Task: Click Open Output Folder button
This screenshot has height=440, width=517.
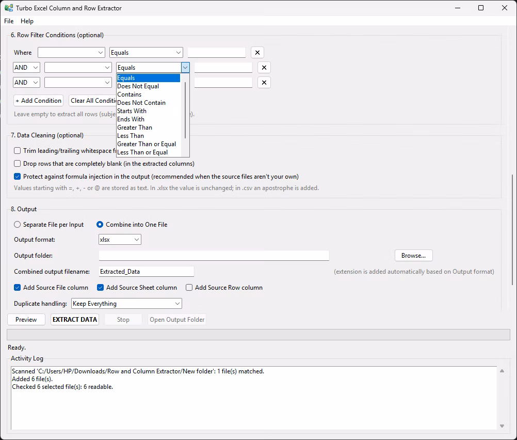Action: pyautogui.click(x=177, y=320)
